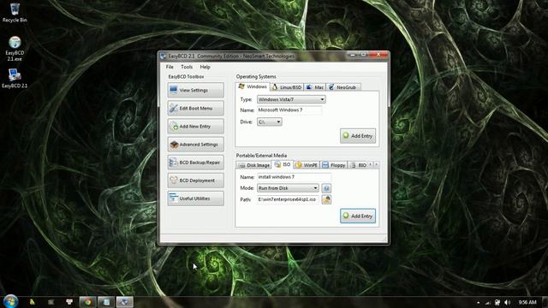Switch to the Linux/BSD tab

pos(287,87)
